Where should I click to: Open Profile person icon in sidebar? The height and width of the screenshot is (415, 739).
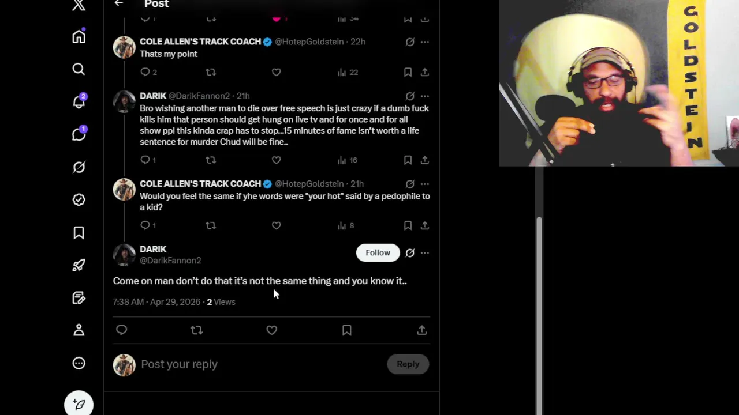point(79,330)
